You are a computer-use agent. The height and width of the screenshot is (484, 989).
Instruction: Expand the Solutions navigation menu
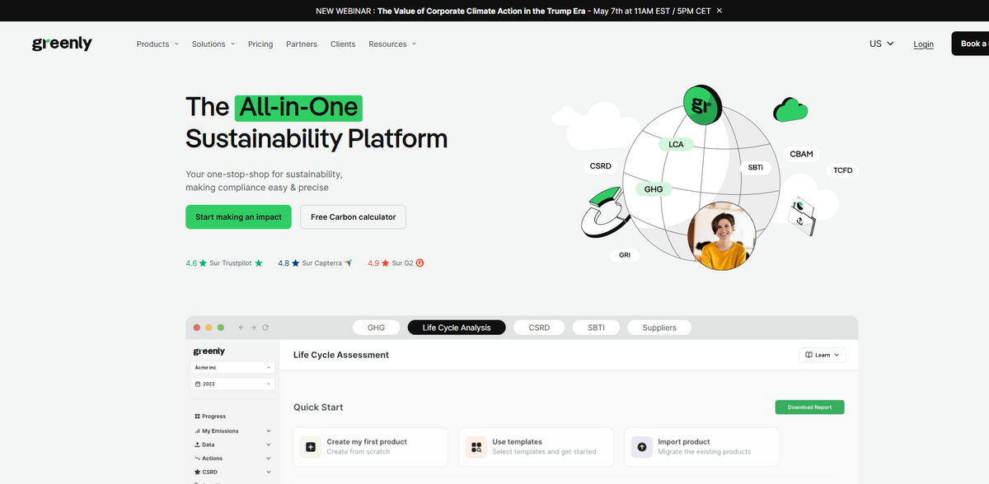[213, 44]
